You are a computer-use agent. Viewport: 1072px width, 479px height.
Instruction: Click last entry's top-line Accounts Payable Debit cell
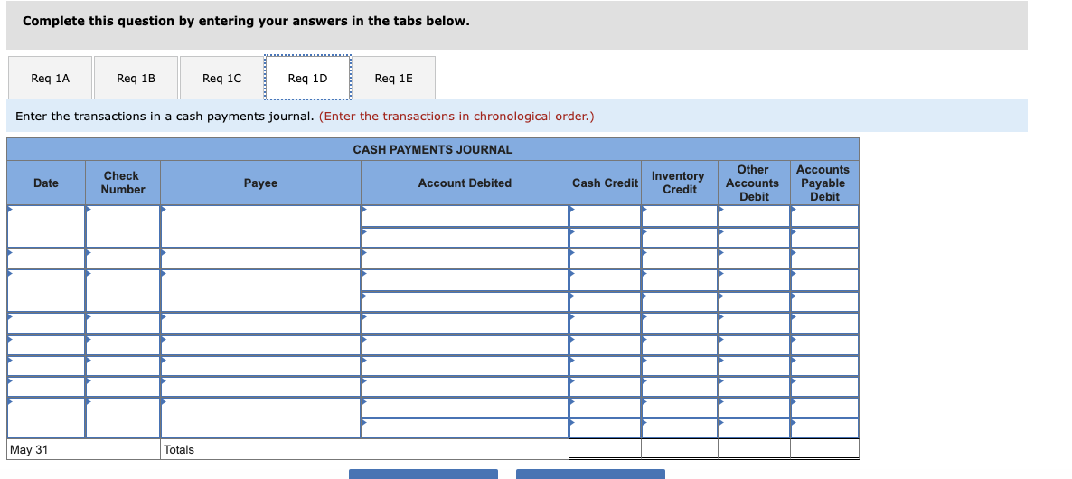824,408
